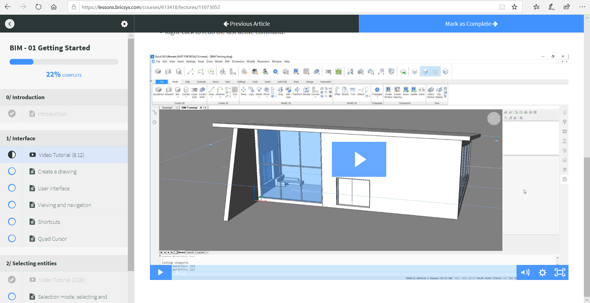The width and height of the screenshot is (590, 303).
Task: Click the browser share icon
Action: [567, 7]
